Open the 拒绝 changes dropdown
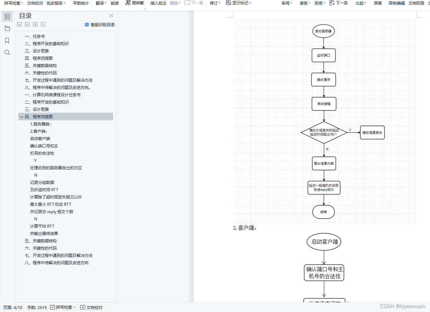 coord(320,3)
